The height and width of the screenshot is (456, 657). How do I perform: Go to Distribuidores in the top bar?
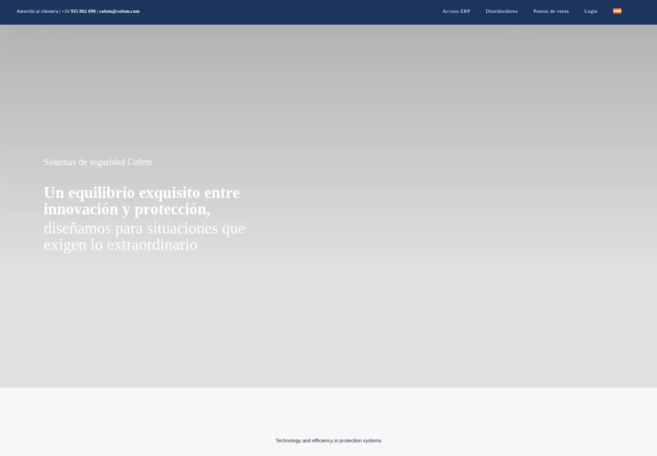(501, 11)
